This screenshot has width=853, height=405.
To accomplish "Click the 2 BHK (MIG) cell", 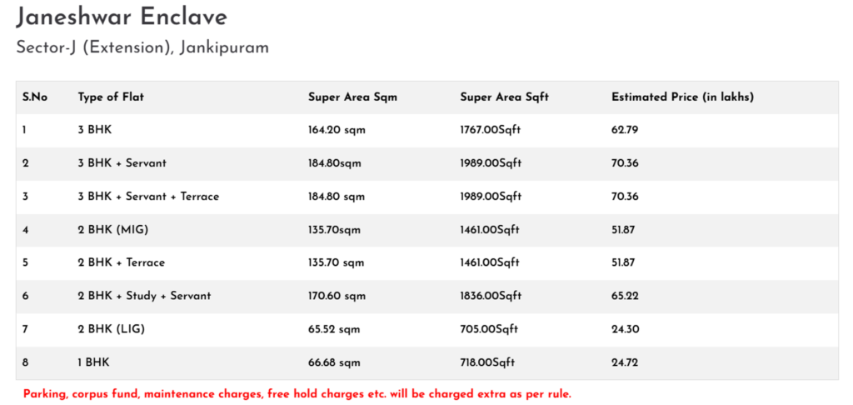I will tap(113, 230).
